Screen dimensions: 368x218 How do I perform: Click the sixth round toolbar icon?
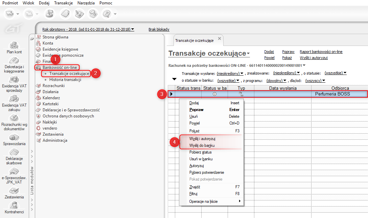coord(93,13)
